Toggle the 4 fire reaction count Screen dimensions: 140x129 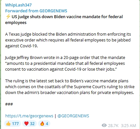tap(44, 123)
